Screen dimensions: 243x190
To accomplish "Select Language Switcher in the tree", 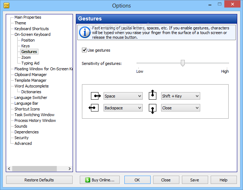I will 31,98.
